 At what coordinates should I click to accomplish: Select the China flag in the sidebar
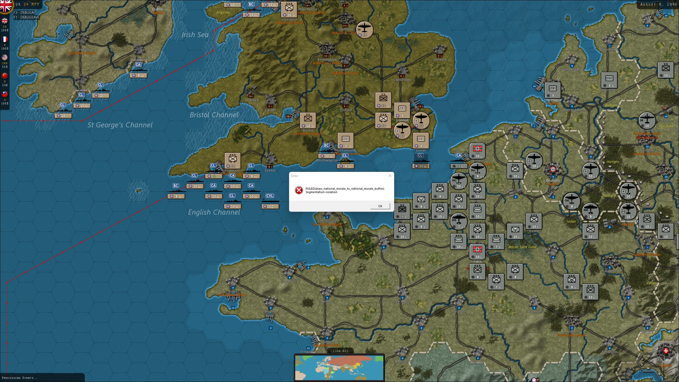(5, 94)
